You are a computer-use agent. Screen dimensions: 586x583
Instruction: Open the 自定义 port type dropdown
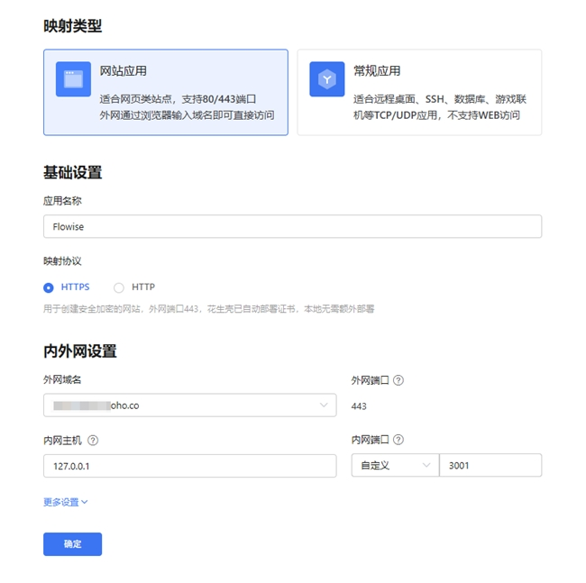394,466
